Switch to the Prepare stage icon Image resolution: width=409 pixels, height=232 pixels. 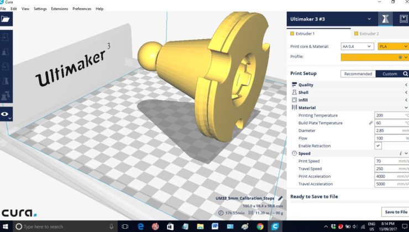pyautogui.click(x=385, y=19)
